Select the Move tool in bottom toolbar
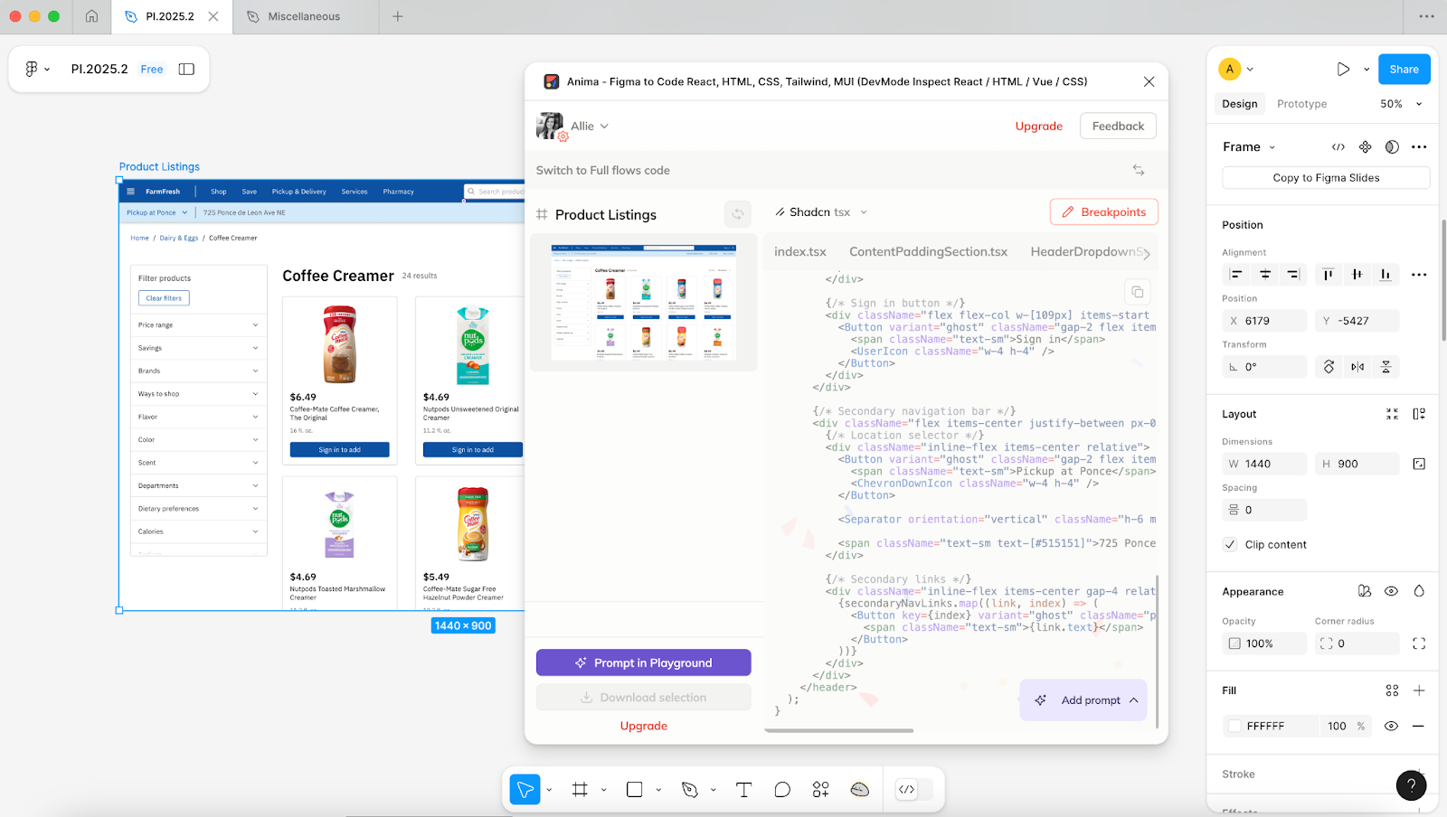1447x817 pixels. [525, 789]
